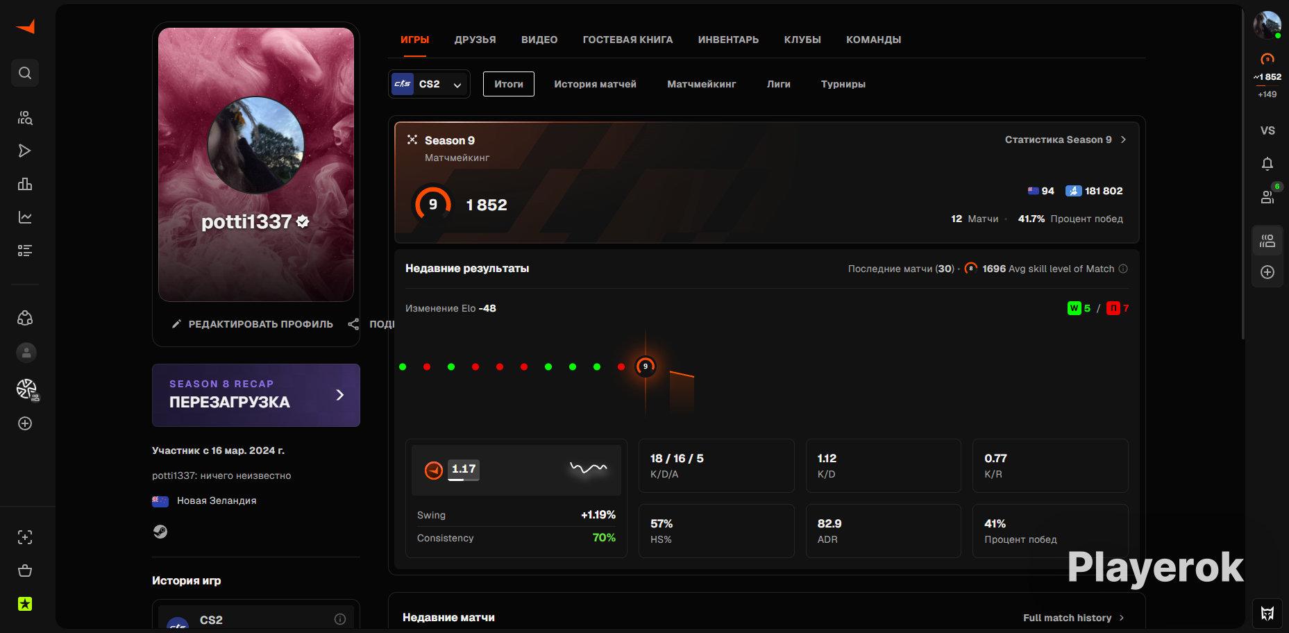Click the grey avatar icon in left sidebar
Image resolution: width=1289 pixels, height=633 pixels.
pyautogui.click(x=26, y=353)
